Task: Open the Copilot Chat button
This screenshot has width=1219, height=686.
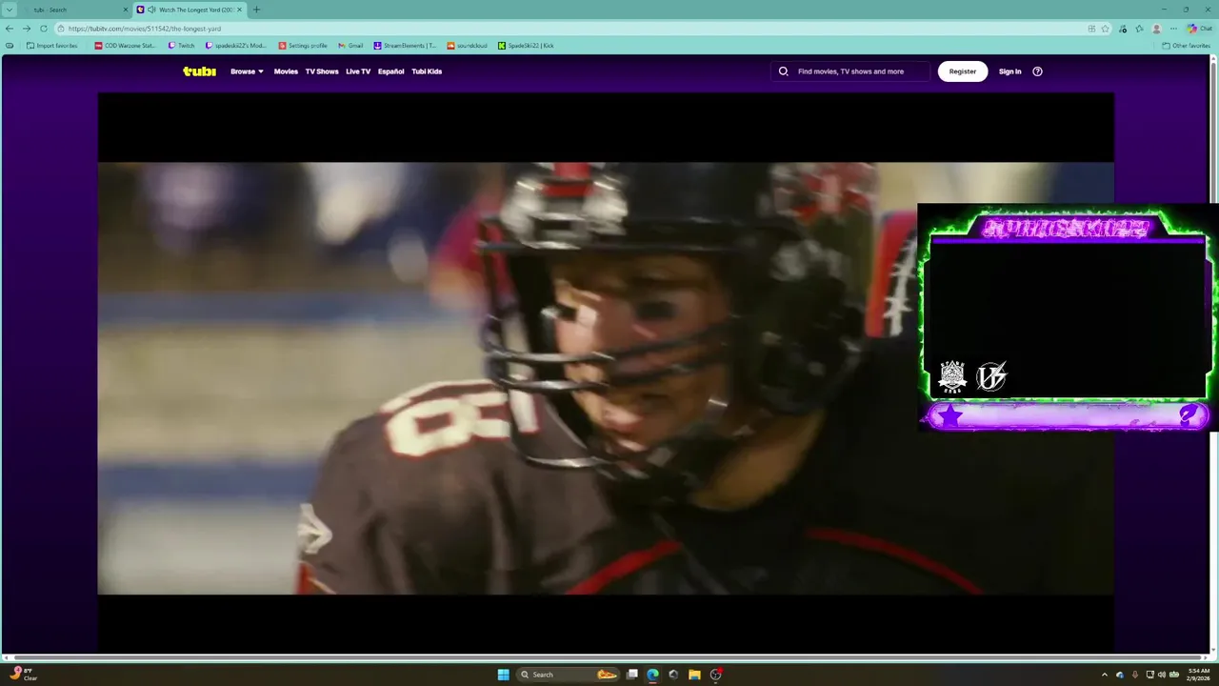Action: coord(1199,29)
